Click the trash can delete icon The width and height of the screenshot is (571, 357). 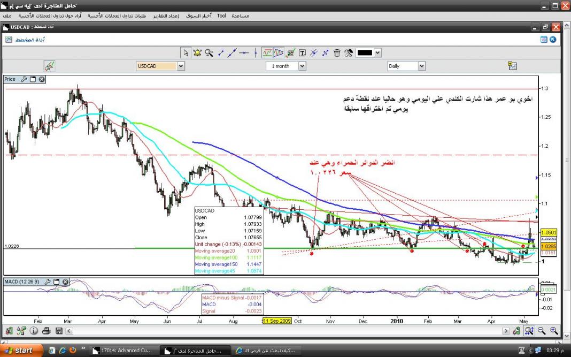337,52
